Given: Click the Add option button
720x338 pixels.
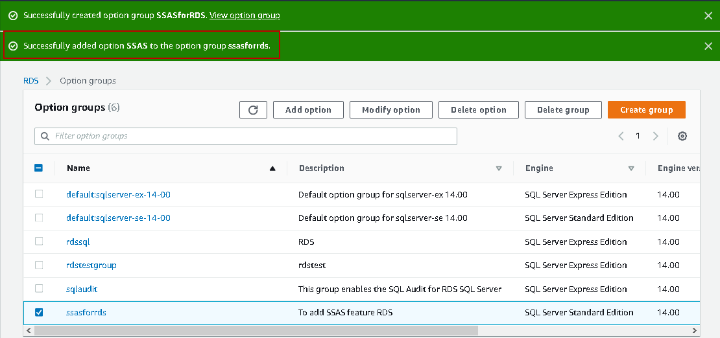Looking at the screenshot, I should (x=308, y=110).
